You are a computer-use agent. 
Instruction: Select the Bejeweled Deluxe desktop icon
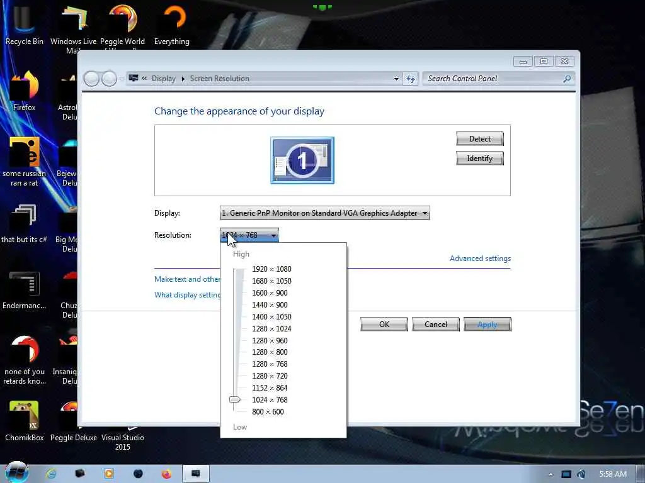click(67, 163)
